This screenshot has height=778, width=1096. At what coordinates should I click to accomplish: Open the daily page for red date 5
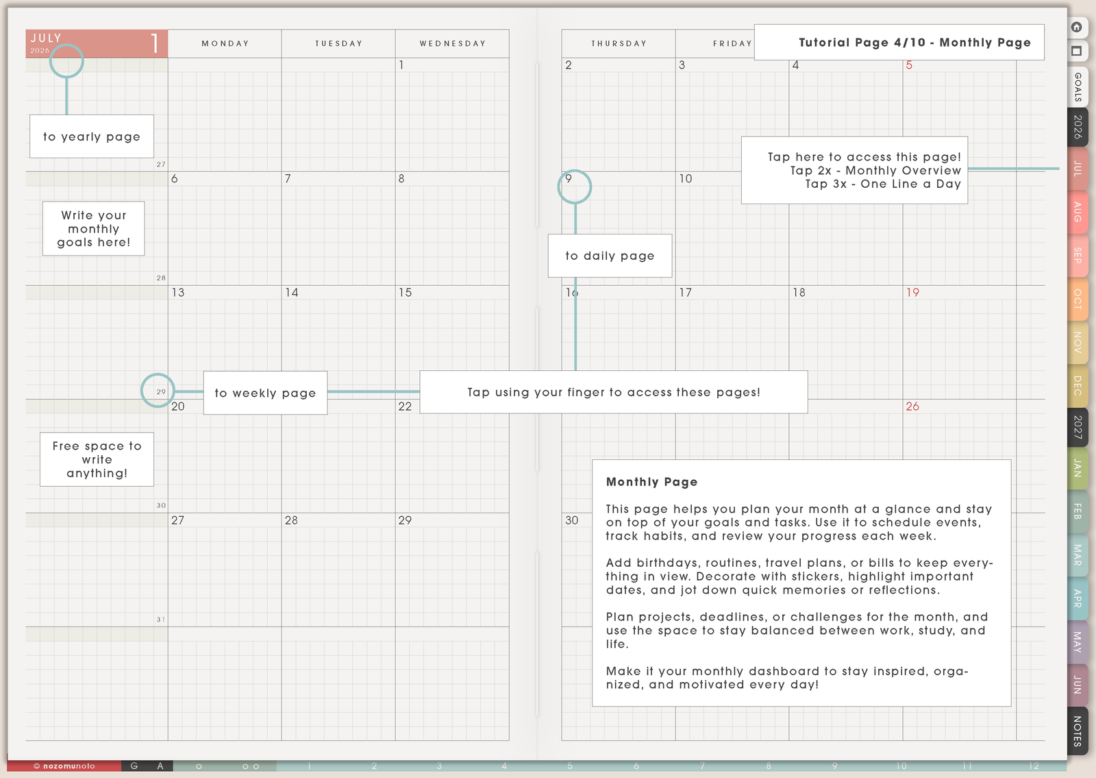[909, 65]
